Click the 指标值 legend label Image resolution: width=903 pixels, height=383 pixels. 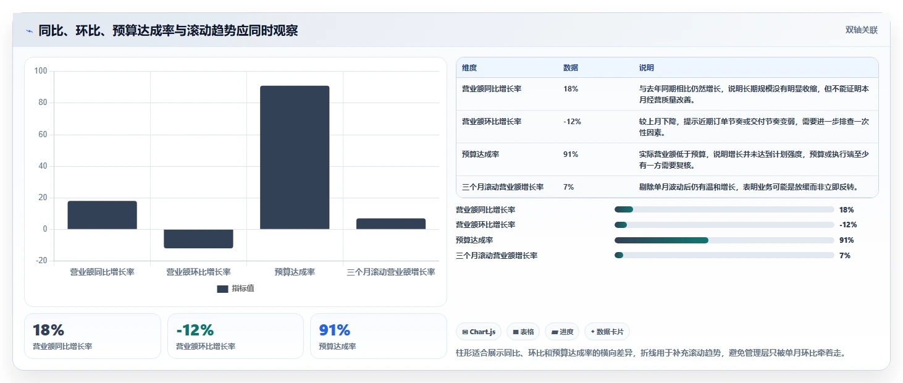coord(243,288)
